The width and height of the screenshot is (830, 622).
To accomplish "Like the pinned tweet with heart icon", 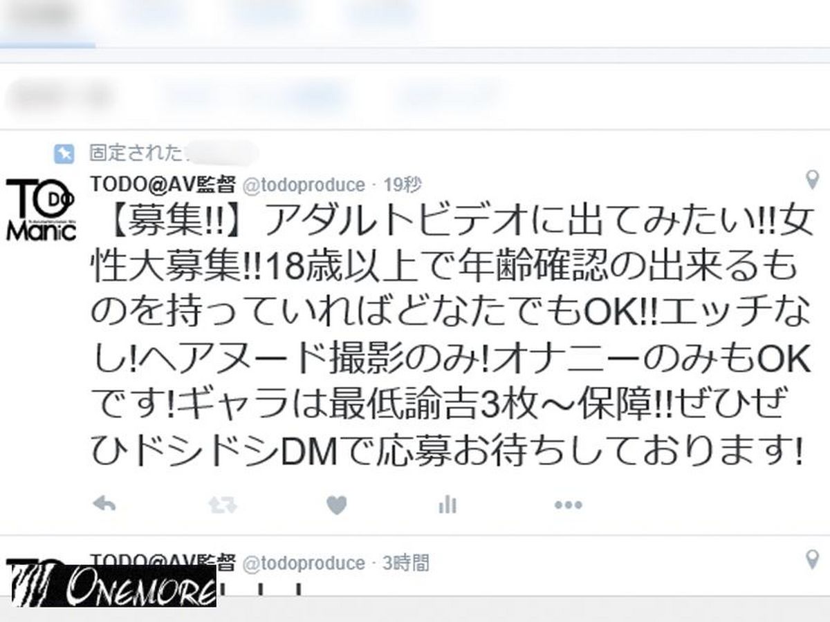I will [336, 505].
